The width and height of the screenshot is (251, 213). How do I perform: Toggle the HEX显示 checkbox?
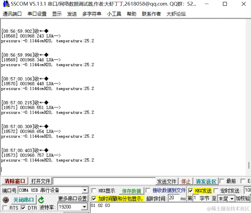pyautogui.click(x=94, y=190)
